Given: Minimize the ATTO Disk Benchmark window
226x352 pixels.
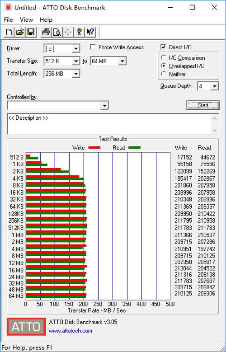Looking at the screenshot, I should (170, 7).
